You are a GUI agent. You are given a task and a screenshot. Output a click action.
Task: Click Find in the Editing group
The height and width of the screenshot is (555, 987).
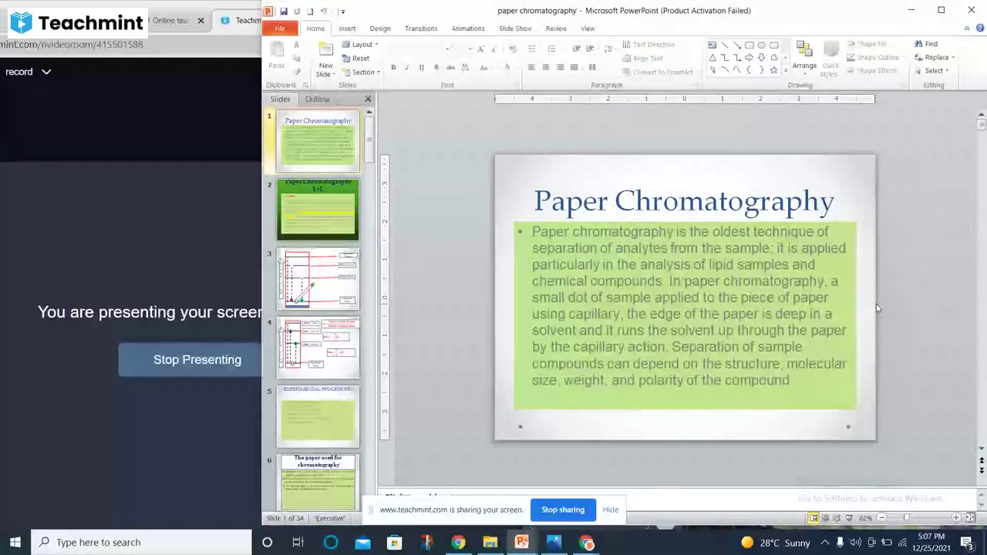point(926,44)
